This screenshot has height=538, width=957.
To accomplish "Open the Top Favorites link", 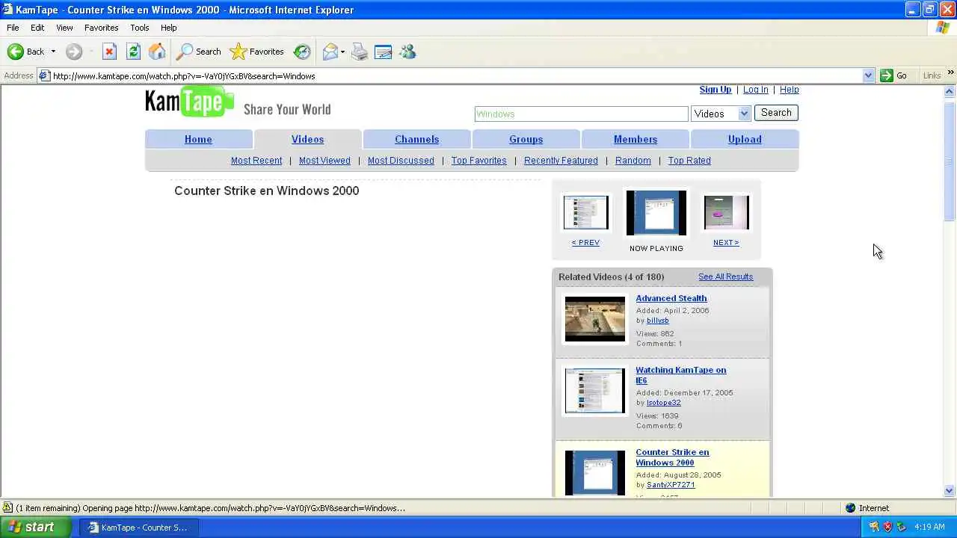I will pyautogui.click(x=478, y=161).
